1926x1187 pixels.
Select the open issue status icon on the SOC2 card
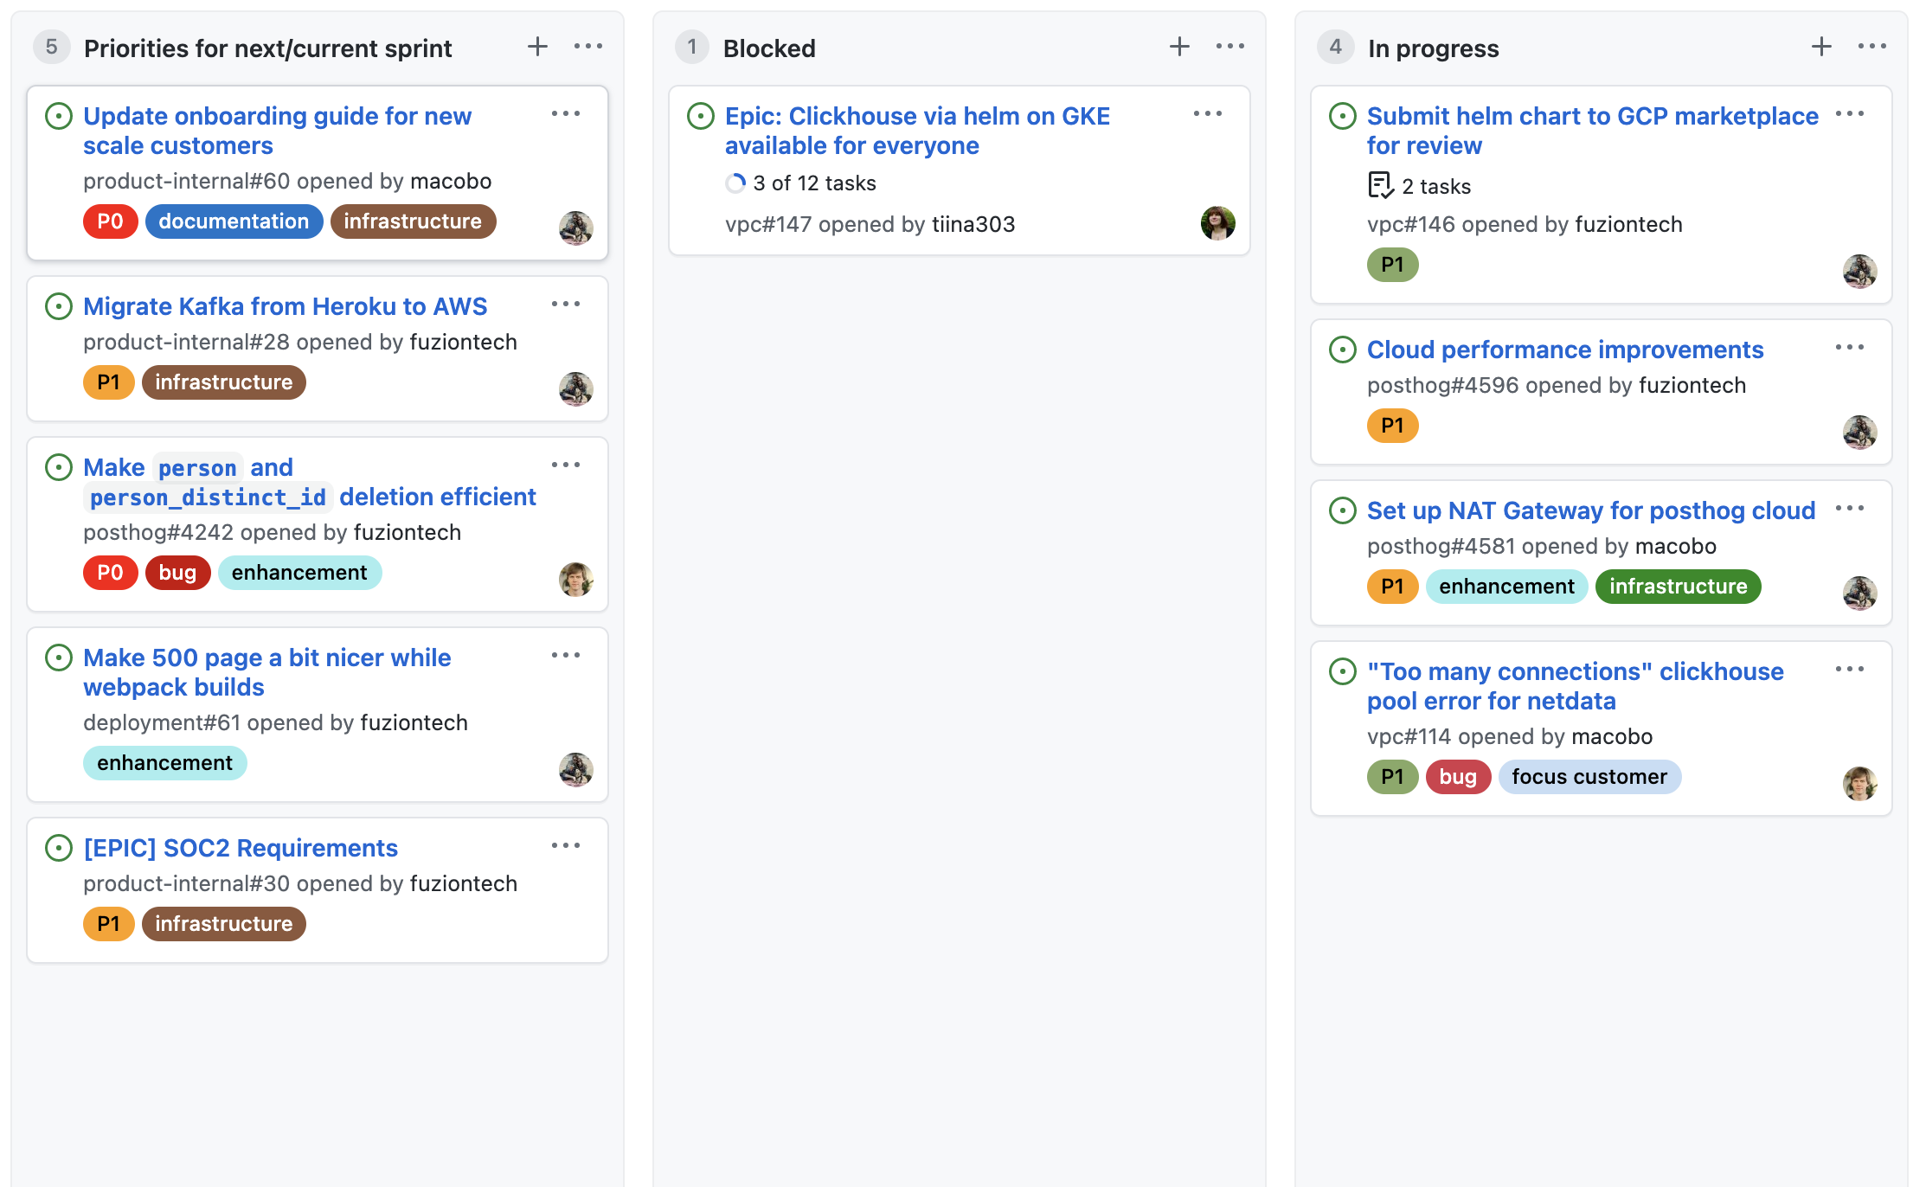[x=58, y=848]
